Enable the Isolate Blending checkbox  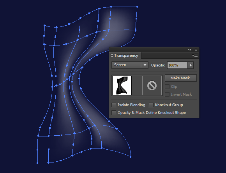coord(114,105)
